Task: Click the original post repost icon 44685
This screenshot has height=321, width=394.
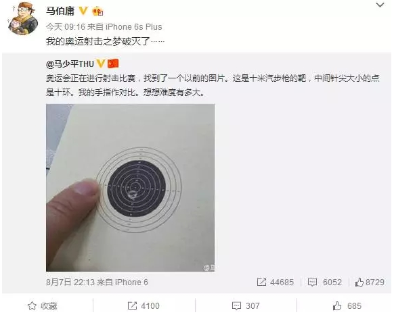Action: pos(275,282)
